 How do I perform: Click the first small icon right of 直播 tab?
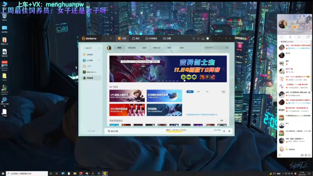click(x=194, y=38)
